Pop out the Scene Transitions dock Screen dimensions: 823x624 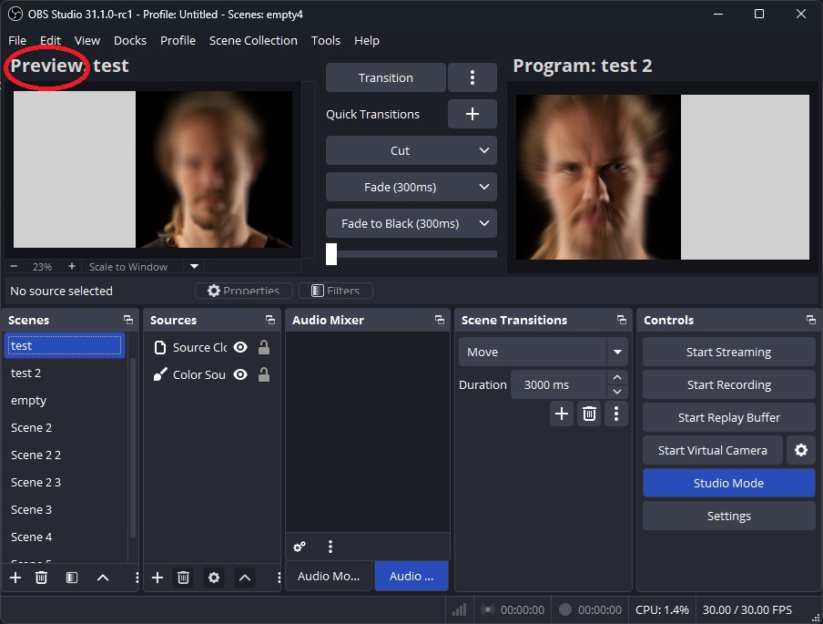[622, 320]
